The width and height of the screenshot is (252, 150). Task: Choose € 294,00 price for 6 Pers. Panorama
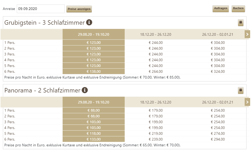coord(218,139)
